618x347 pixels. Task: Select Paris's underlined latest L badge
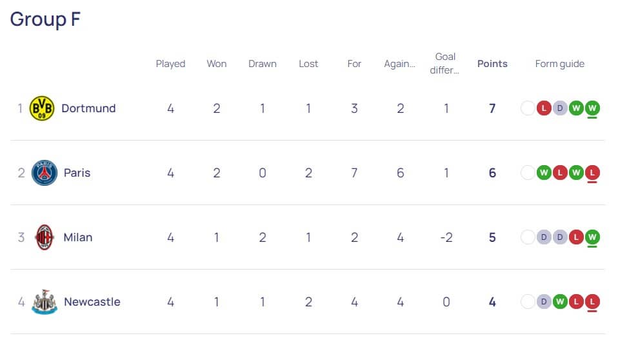[x=592, y=172]
